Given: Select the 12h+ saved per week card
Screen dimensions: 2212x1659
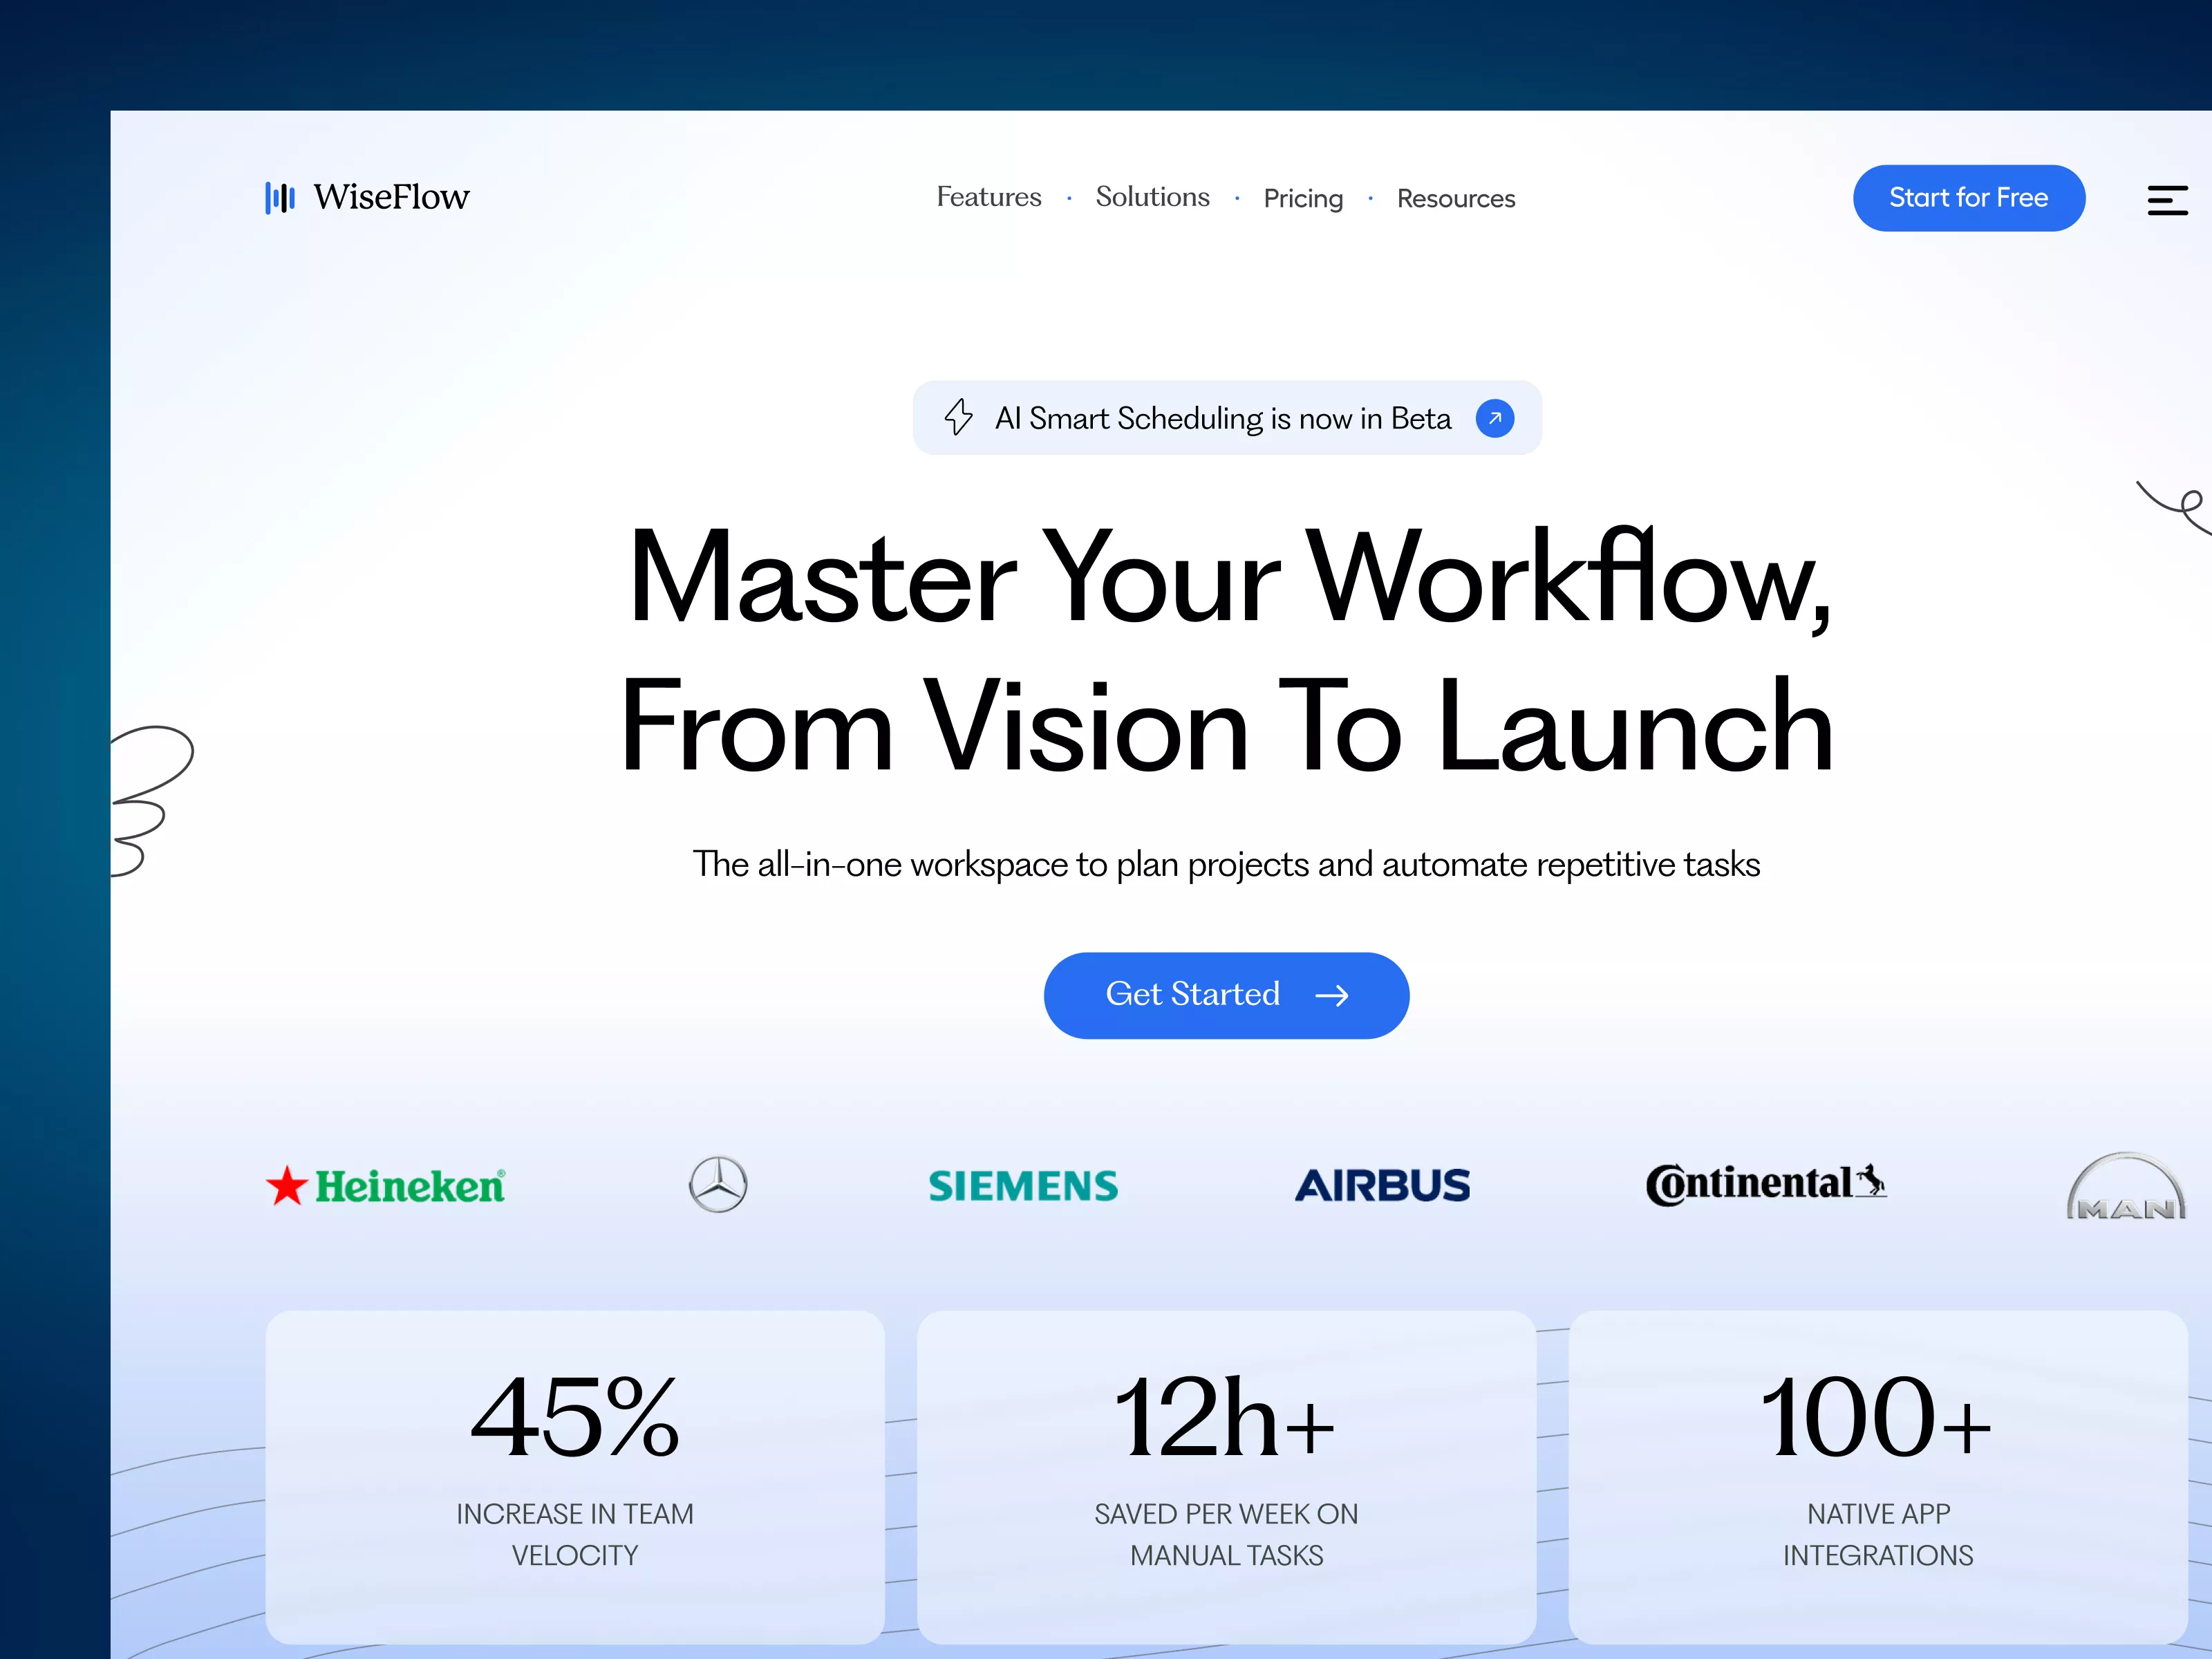Looking at the screenshot, I should (x=1226, y=1476).
